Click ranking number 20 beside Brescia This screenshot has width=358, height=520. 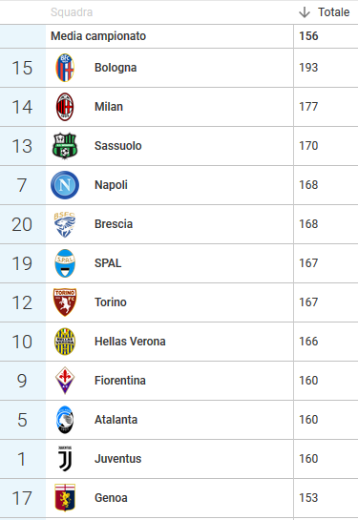(x=22, y=224)
